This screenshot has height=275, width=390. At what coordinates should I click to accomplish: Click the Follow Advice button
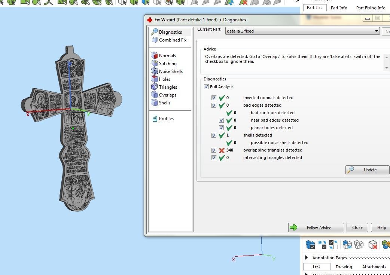[x=316, y=227]
